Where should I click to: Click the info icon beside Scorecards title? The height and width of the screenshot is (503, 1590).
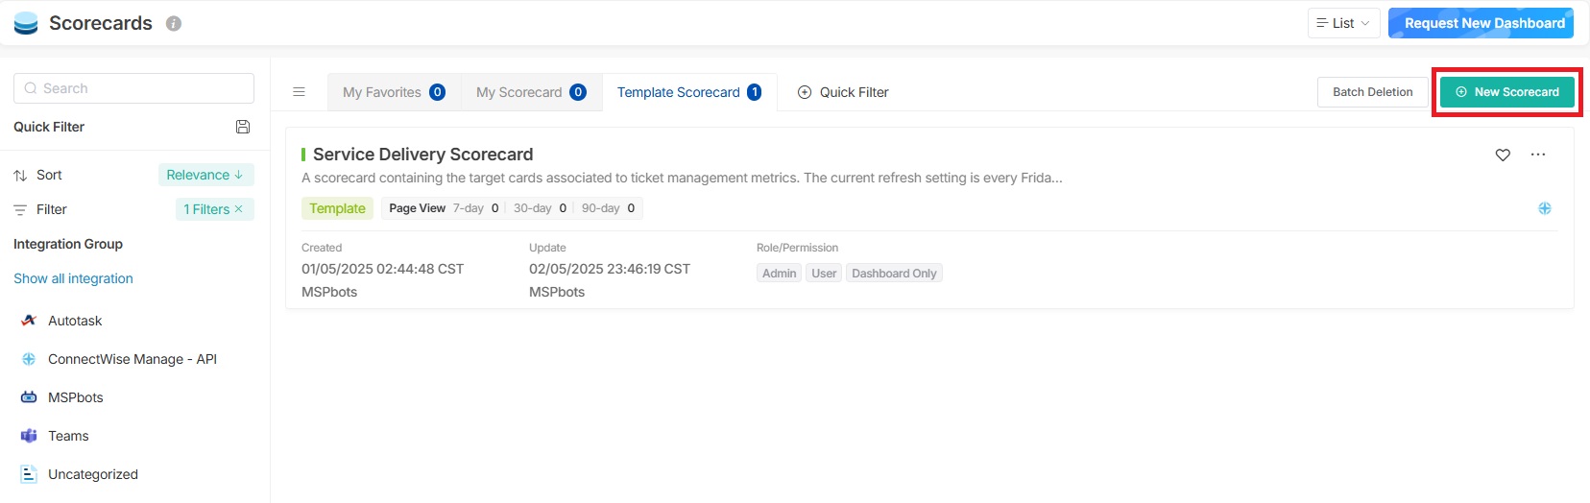[174, 24]
